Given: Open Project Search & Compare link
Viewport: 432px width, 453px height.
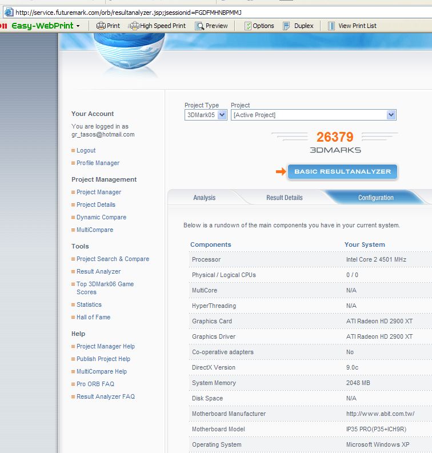Looking at the screenshot, I should pyautogui.click(x=113, y=259).
